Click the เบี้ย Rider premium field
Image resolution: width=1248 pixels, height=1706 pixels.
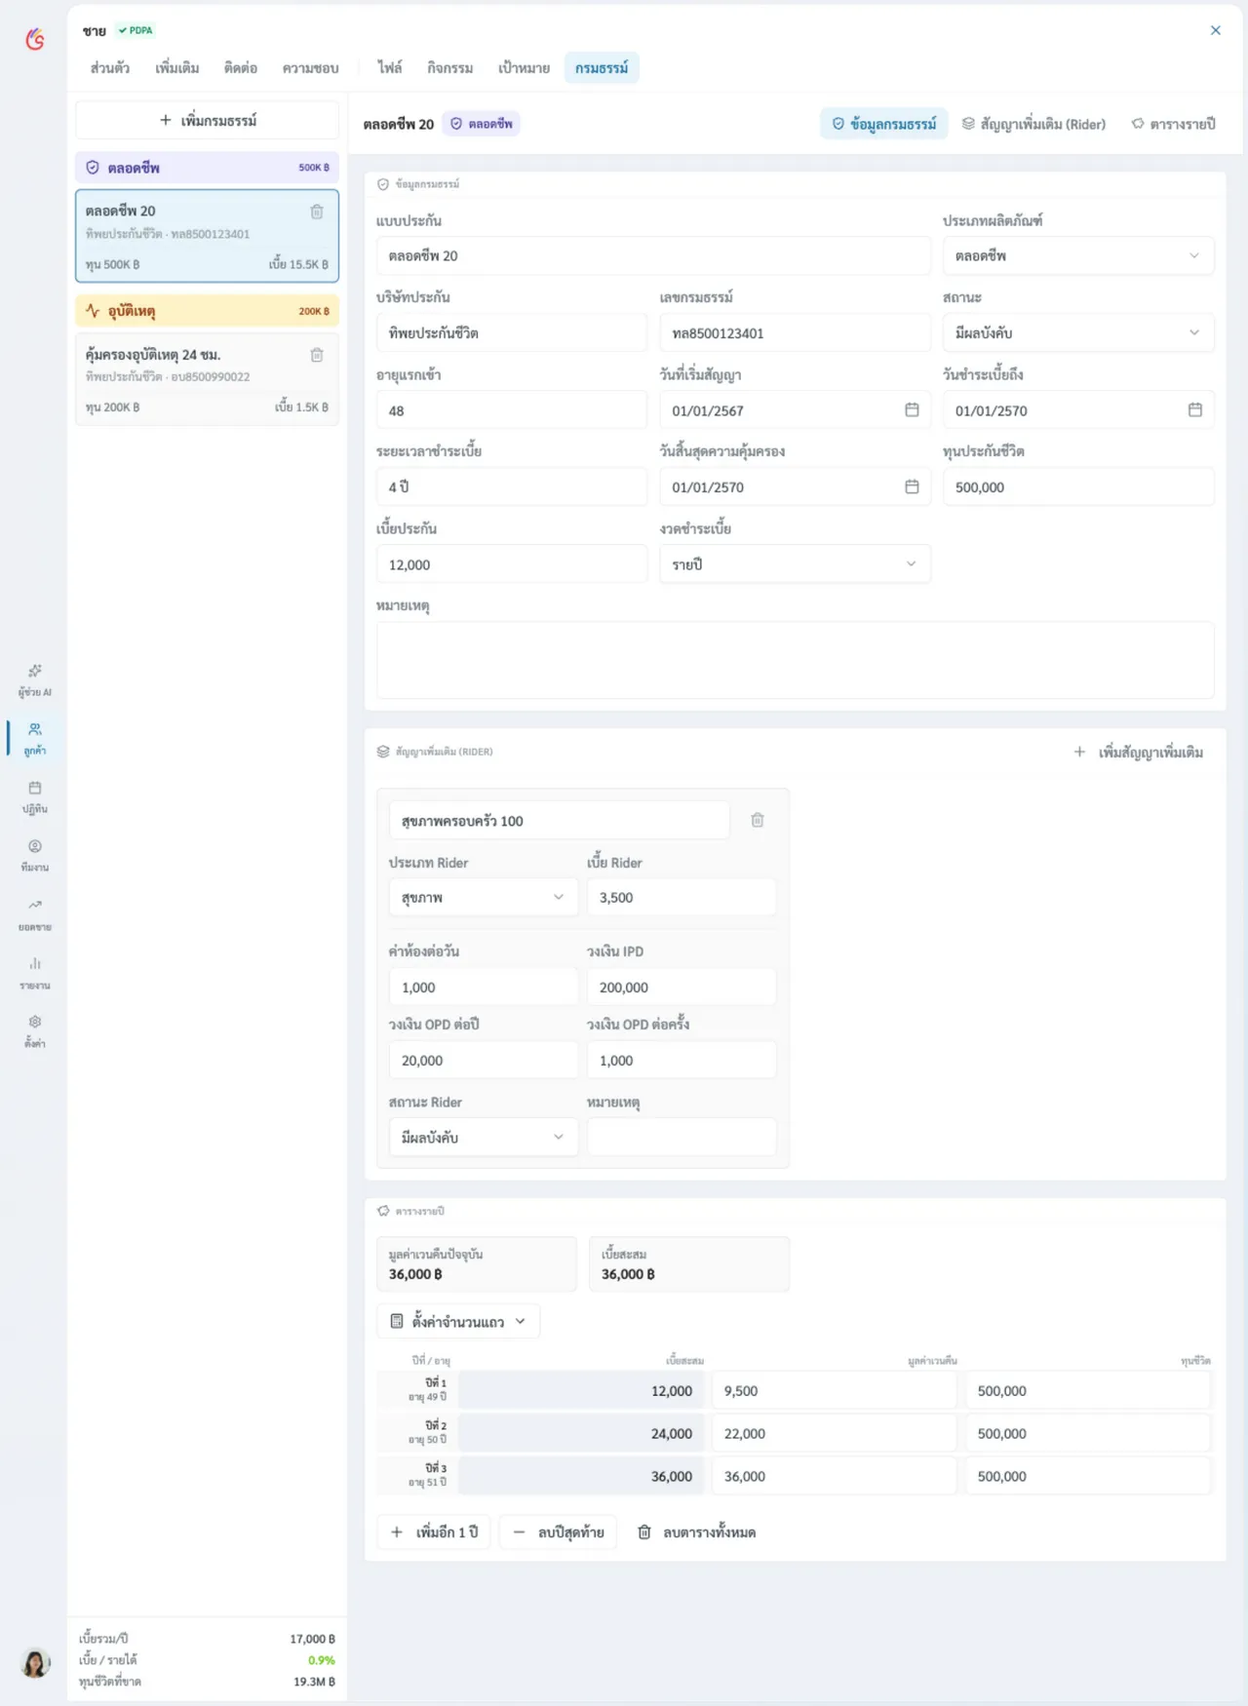682,897
